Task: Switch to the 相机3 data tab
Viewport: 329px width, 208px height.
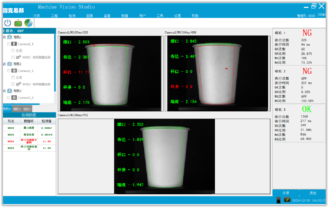Action: point(27,109)
